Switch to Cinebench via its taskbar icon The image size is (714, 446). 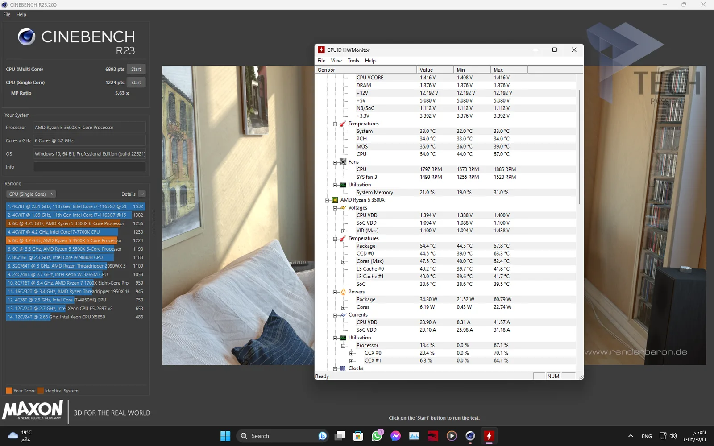pyautogui.click(x=470, y=436)
